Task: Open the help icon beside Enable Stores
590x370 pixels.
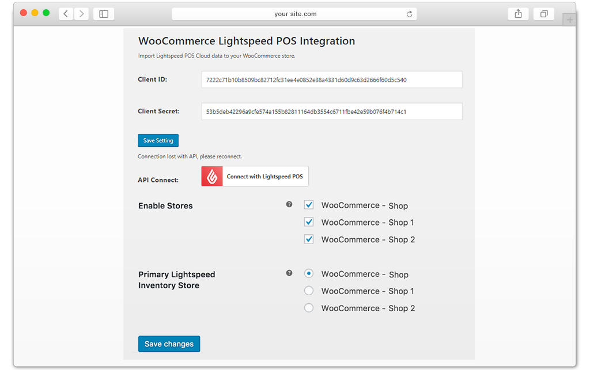Action: click(289, 204)
